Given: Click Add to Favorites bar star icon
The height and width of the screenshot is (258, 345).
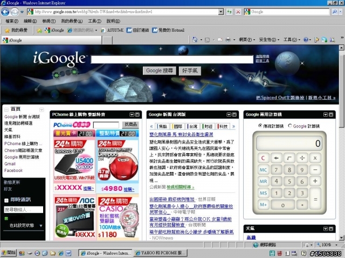Looking at the screenshot, I should (x=39, y=31).
